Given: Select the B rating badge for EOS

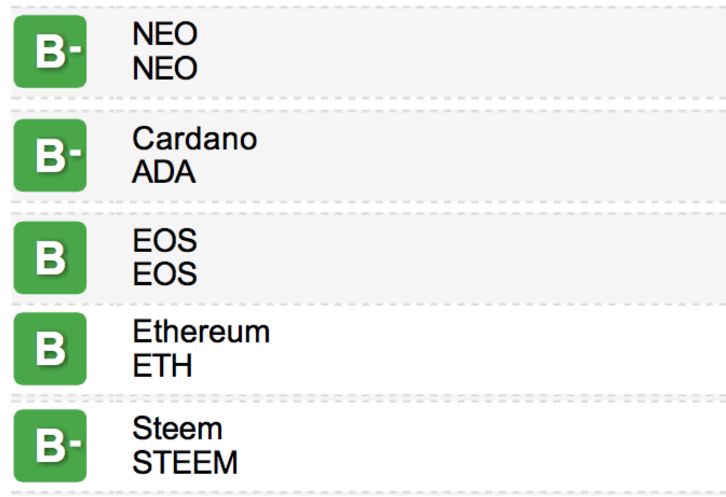Looking at the screenshot, I should tap(50, 258).
